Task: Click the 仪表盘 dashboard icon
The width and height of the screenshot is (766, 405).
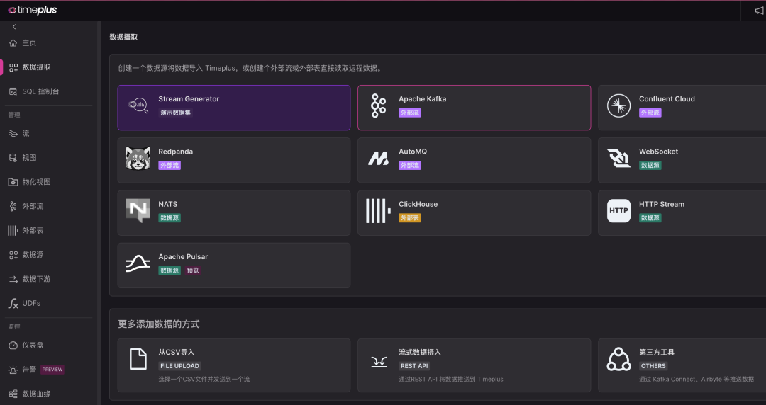Action: [x=13, y=346]
